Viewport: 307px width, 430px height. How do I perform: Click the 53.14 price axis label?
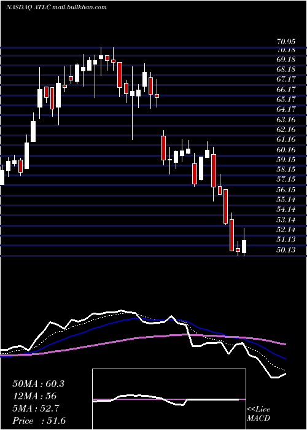(x=286, y=220)
